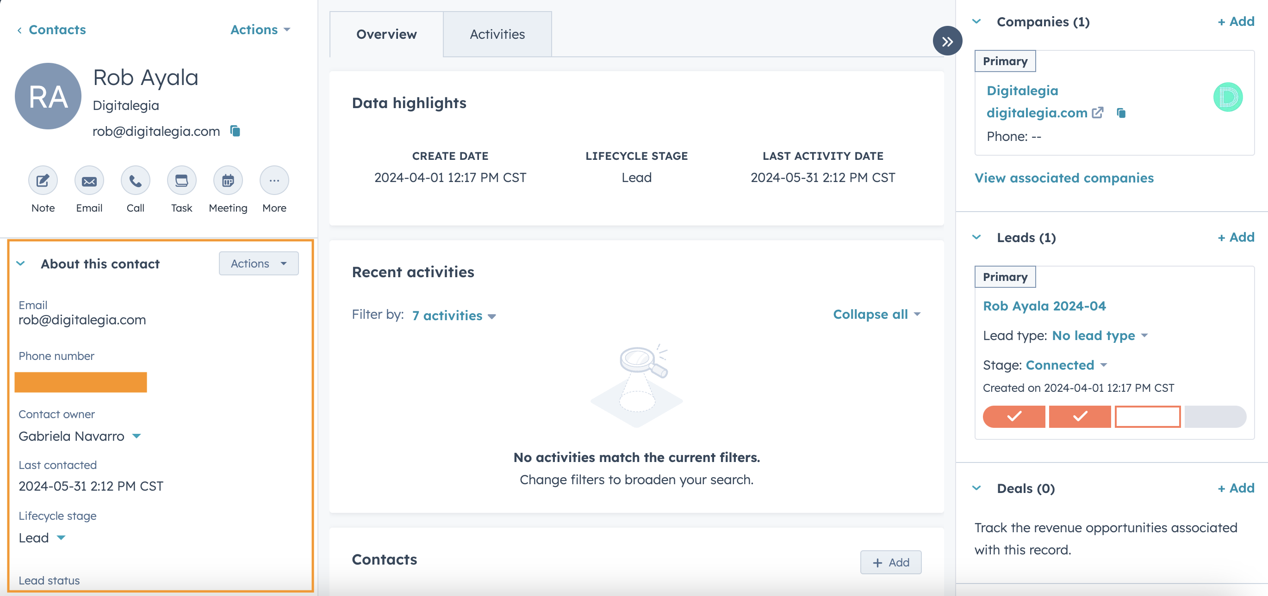Image resolution: width=1268 pixels, height=596 pixels.
Task: Collapse the right sidebar with double-arrow button
Action: 947,41
